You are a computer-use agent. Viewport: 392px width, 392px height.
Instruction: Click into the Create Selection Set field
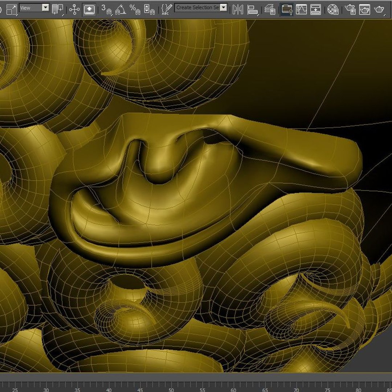point(197,8)
